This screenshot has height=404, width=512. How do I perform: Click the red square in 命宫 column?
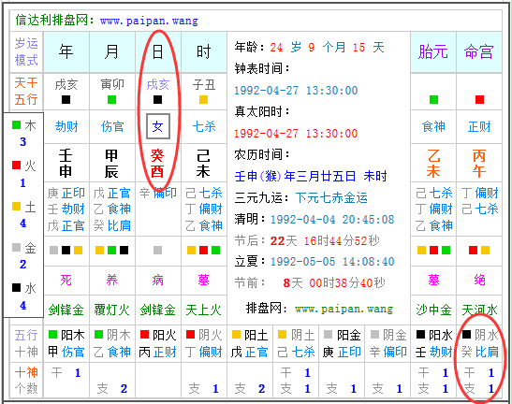click(479, 99)
